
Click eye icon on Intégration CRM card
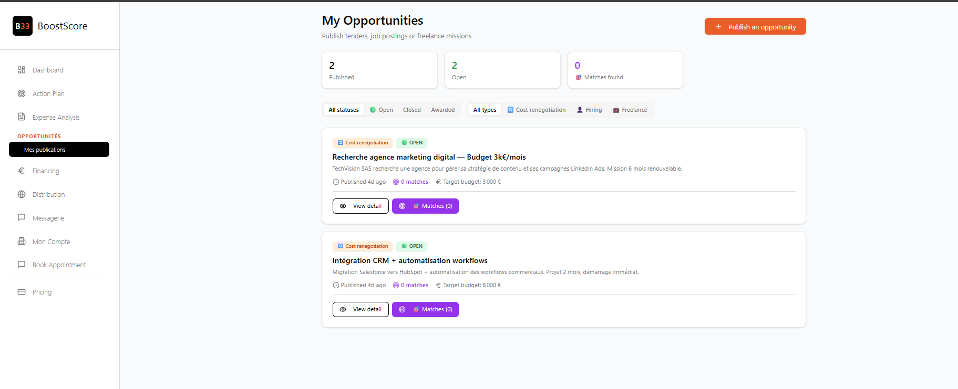[x=343, y=310]
